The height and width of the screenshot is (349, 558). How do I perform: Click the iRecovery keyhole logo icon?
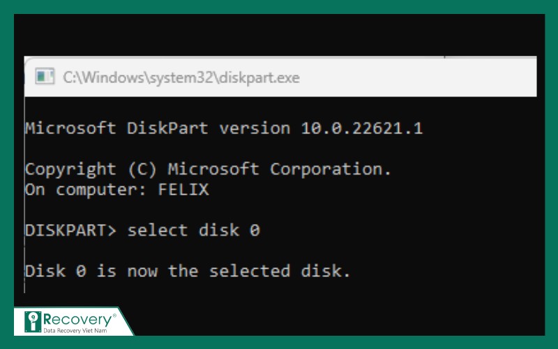click(33, 322)
